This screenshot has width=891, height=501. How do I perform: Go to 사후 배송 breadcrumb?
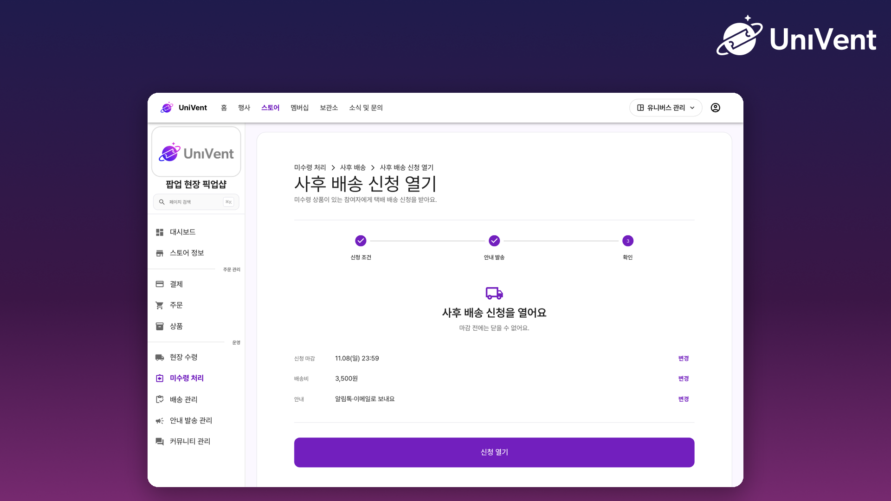(353, 167)
